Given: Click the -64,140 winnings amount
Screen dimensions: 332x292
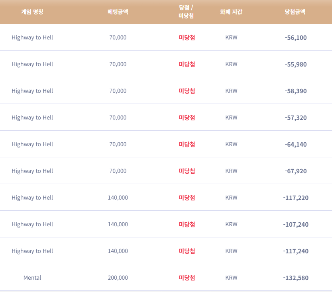Looking at the screenshot, I should coord(296,144).
